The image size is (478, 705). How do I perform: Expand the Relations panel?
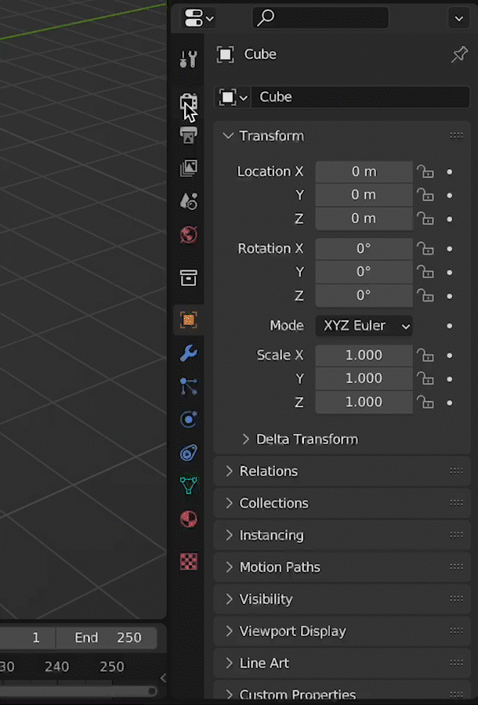pyautogui.click(x=268, y=471)
